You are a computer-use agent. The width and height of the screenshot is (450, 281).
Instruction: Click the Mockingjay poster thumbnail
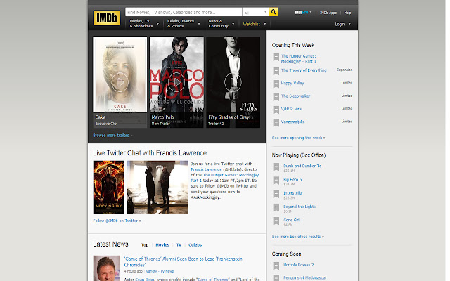(x=109, y=187)
